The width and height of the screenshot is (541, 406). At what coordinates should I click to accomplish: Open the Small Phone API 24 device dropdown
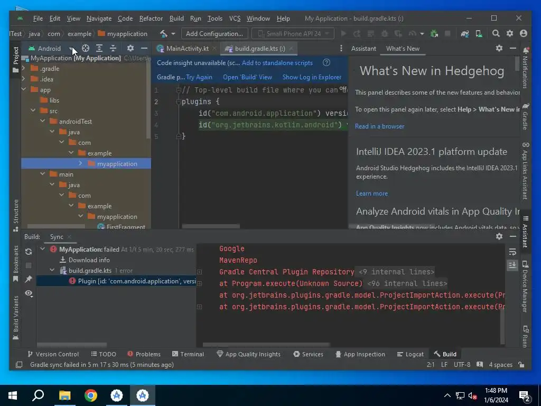293,33
